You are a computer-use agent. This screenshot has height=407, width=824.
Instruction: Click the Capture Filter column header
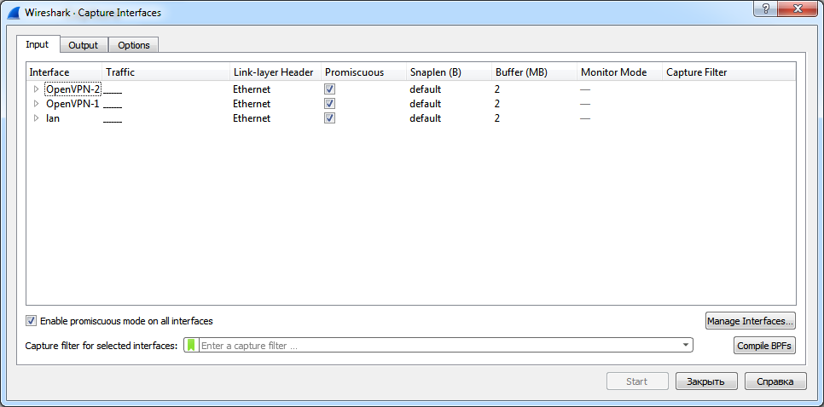[x=729, y=72]
